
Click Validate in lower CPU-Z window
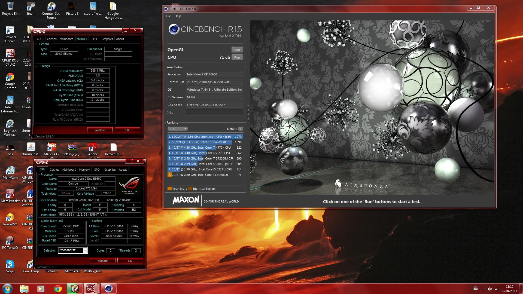click(x=102, y=261)
